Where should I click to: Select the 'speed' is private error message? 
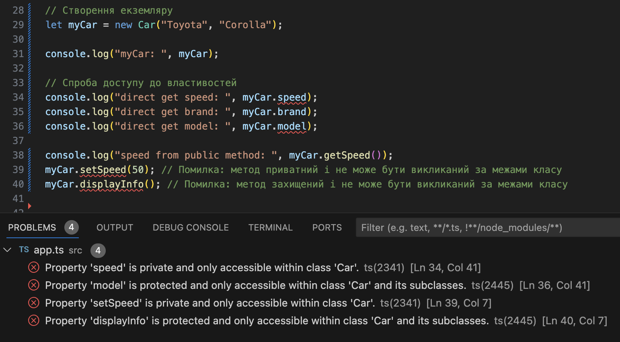click(202, 268)
